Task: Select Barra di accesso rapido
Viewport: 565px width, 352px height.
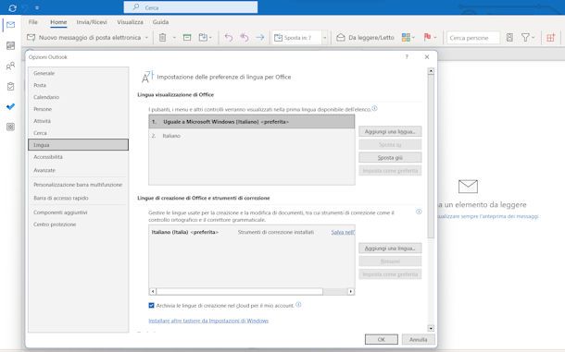Action: [78, 198]
